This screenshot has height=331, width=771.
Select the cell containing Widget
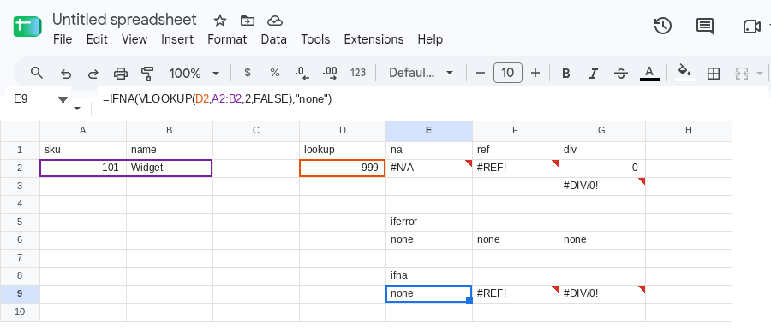(x=170, y=168)
